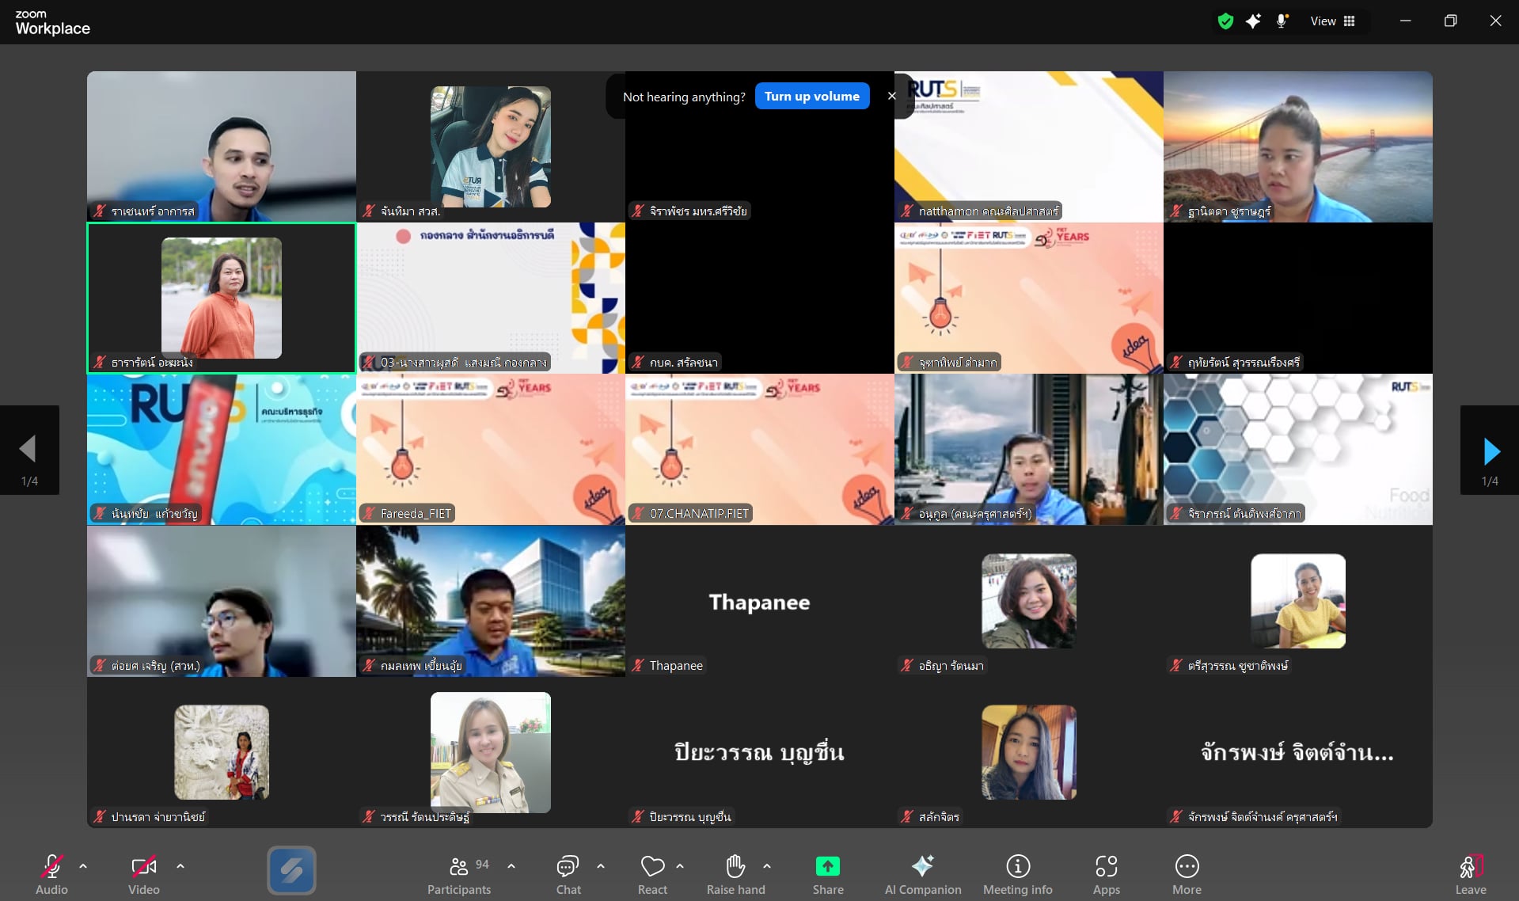
Task: Click the green encryption shield icon
Action: 1225,21
